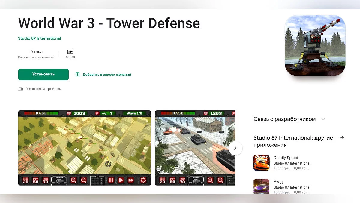
Task: Click zoom-in magnifier in first screenshot
Action: (73, 180)
